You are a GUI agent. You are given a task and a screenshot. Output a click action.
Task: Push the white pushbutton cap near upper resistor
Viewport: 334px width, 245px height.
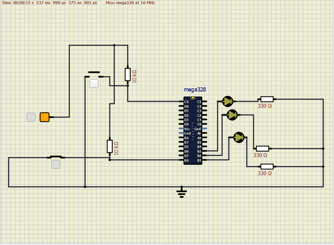94,84
